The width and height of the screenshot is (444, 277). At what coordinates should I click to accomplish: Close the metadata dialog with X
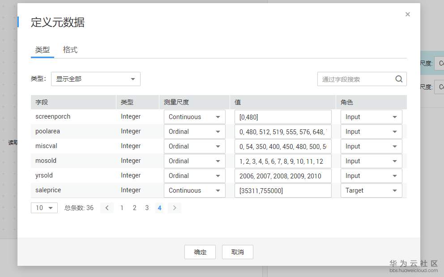point(407,14)
